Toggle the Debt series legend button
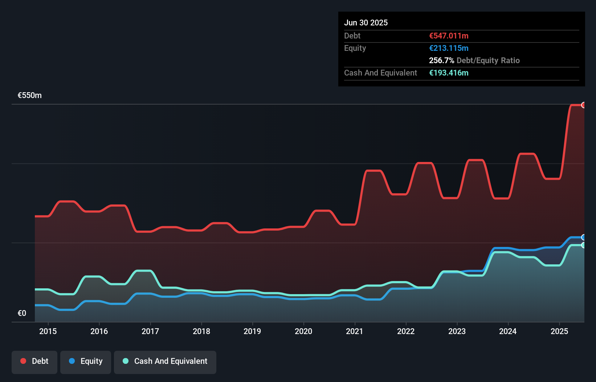Viewport: 596px width, 382px height. pos(34,362)
